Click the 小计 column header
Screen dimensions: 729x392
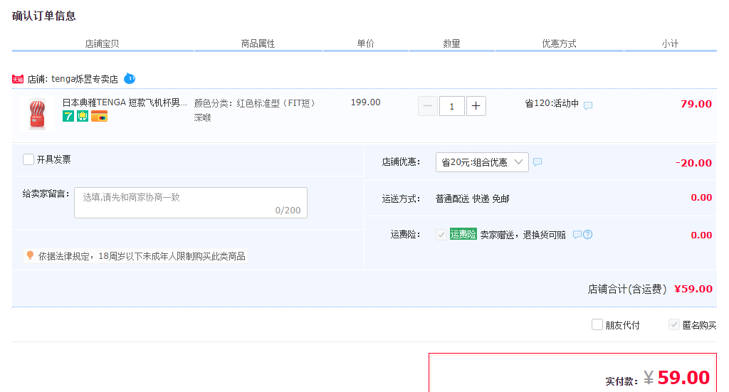click(670, 43)
